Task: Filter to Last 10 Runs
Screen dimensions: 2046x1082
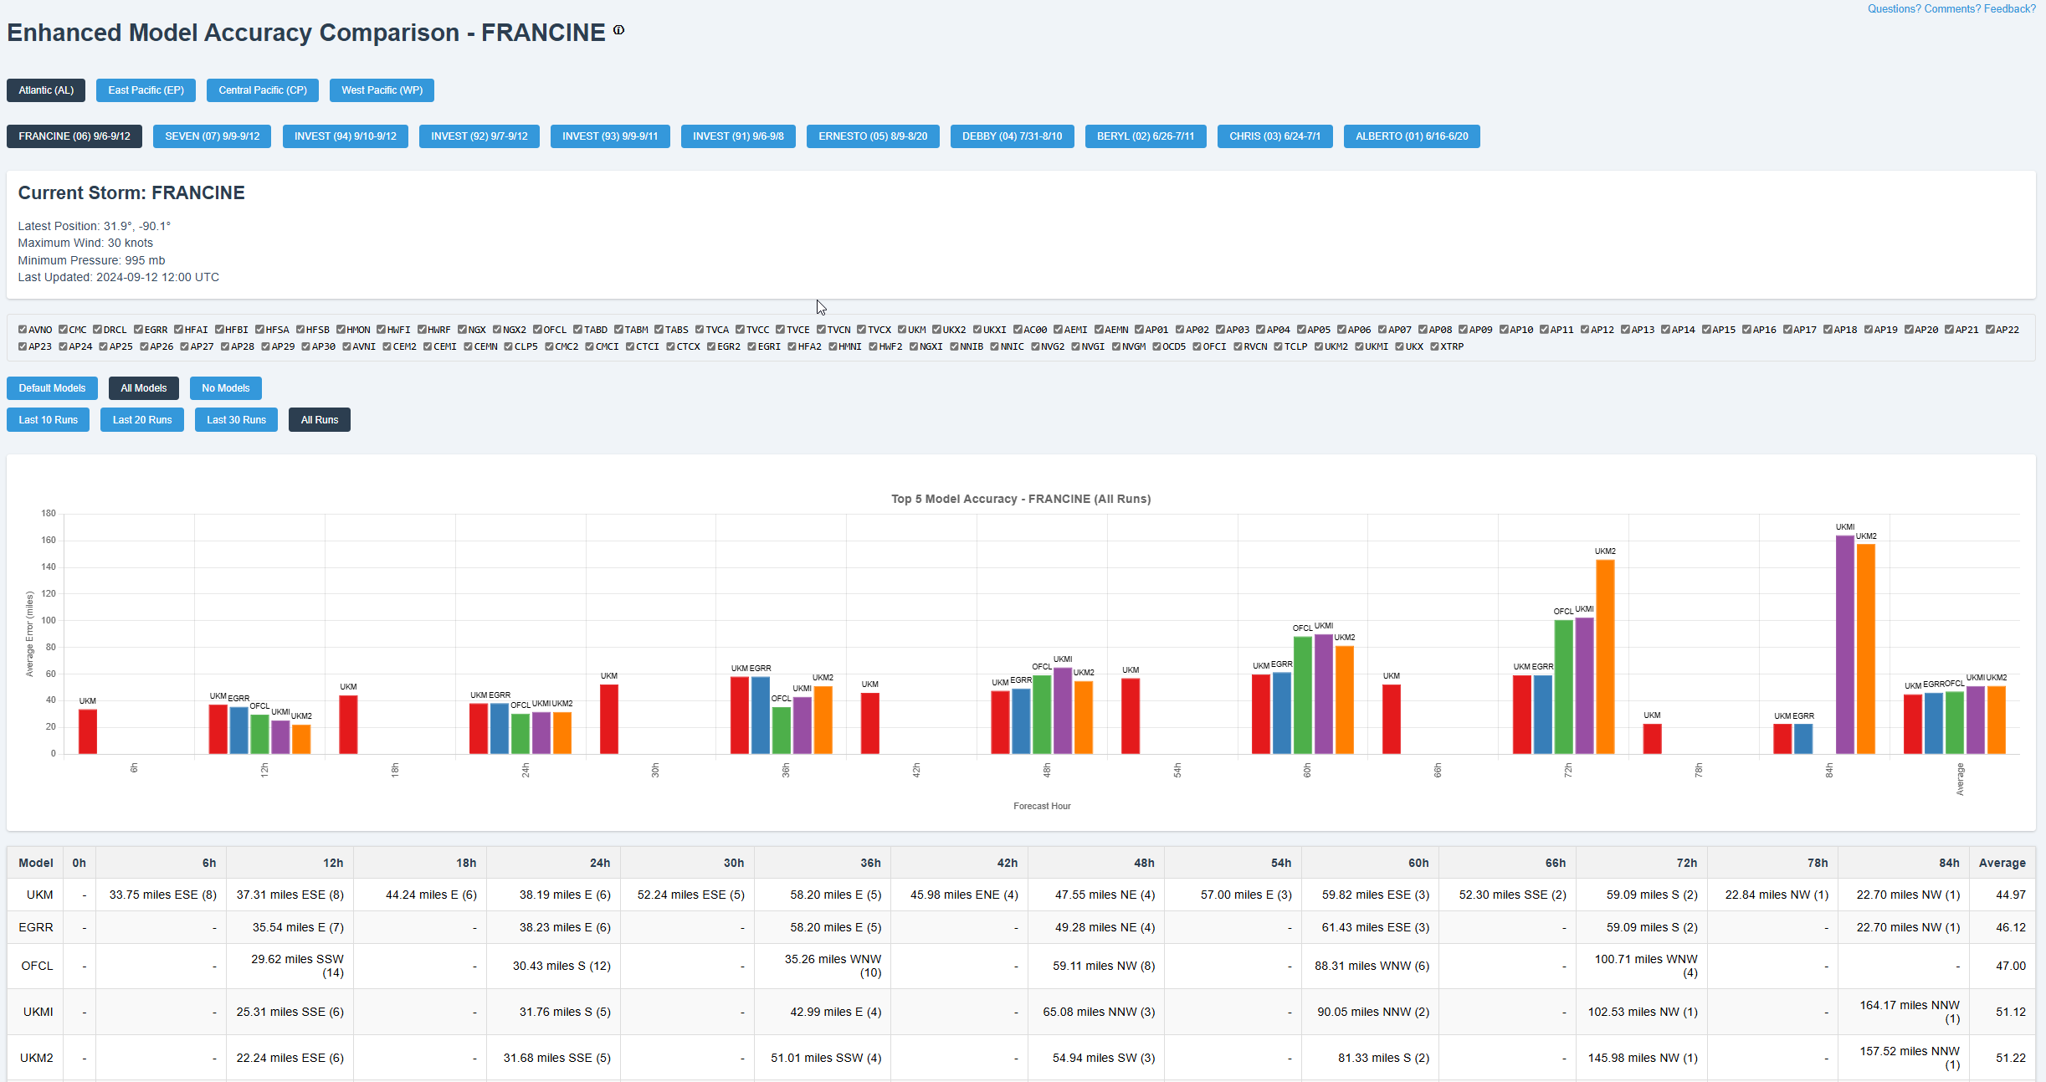Action: tap(48, 420)
